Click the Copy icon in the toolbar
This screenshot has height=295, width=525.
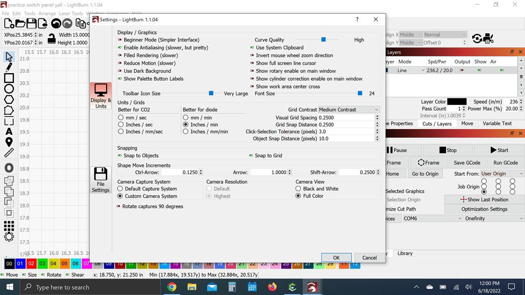[x=80, y=24]
